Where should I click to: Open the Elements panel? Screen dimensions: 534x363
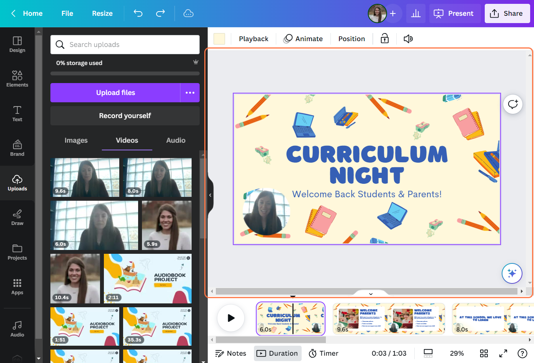17,79
